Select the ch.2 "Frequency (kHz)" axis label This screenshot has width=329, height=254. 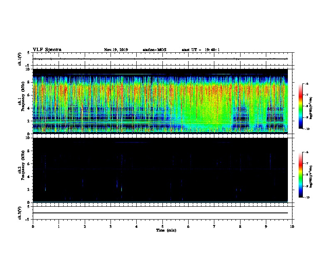(x=23, y=165)
